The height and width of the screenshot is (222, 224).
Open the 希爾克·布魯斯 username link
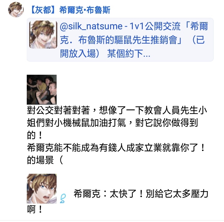tap(85, 10)
